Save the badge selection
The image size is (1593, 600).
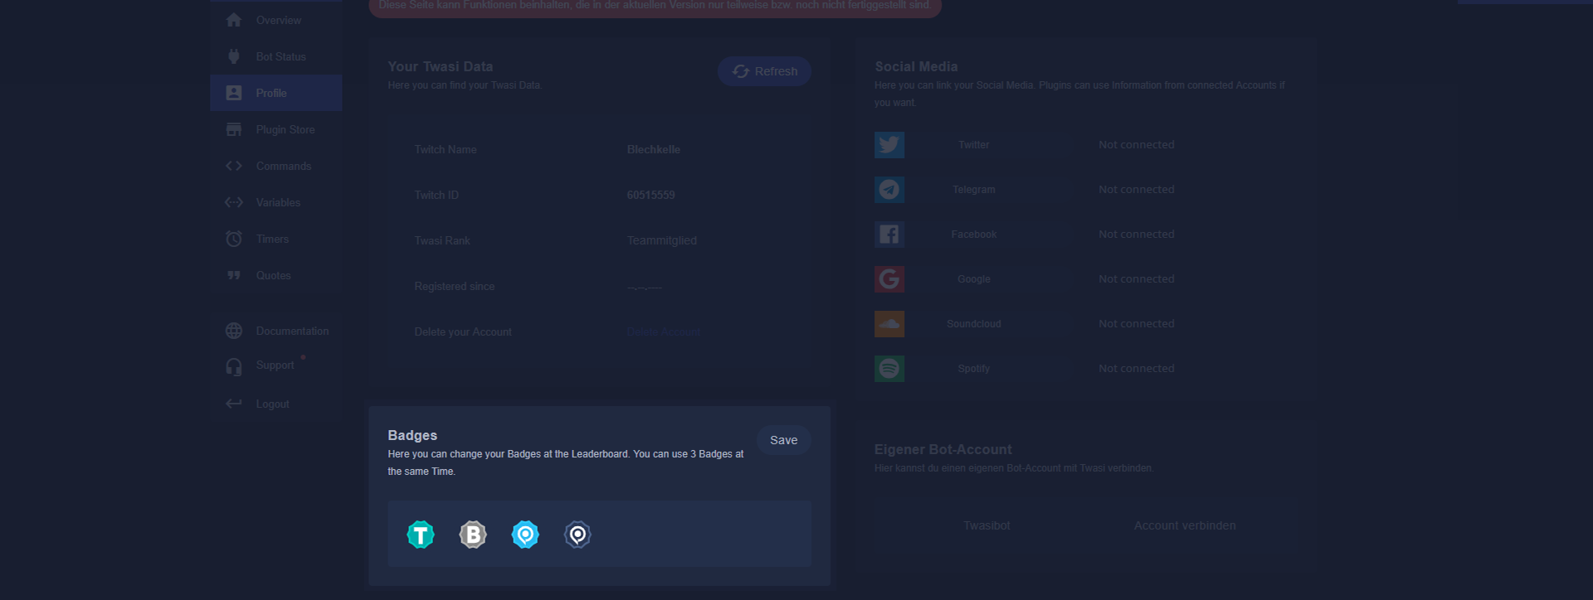783,440
